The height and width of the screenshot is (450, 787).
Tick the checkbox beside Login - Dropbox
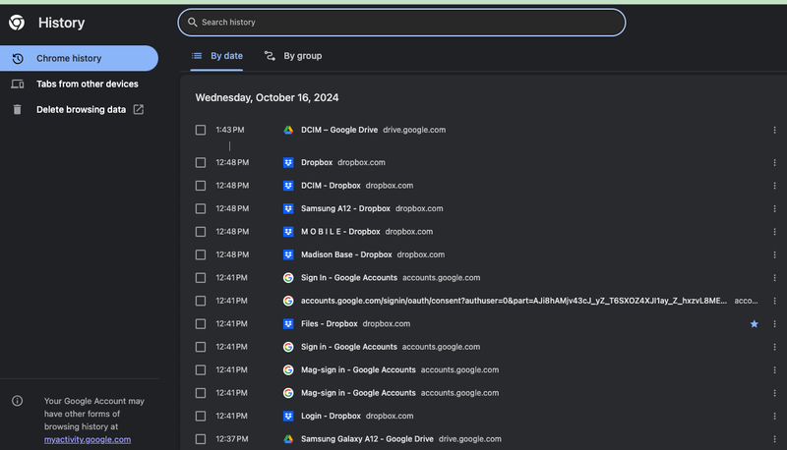pos(201,417)
